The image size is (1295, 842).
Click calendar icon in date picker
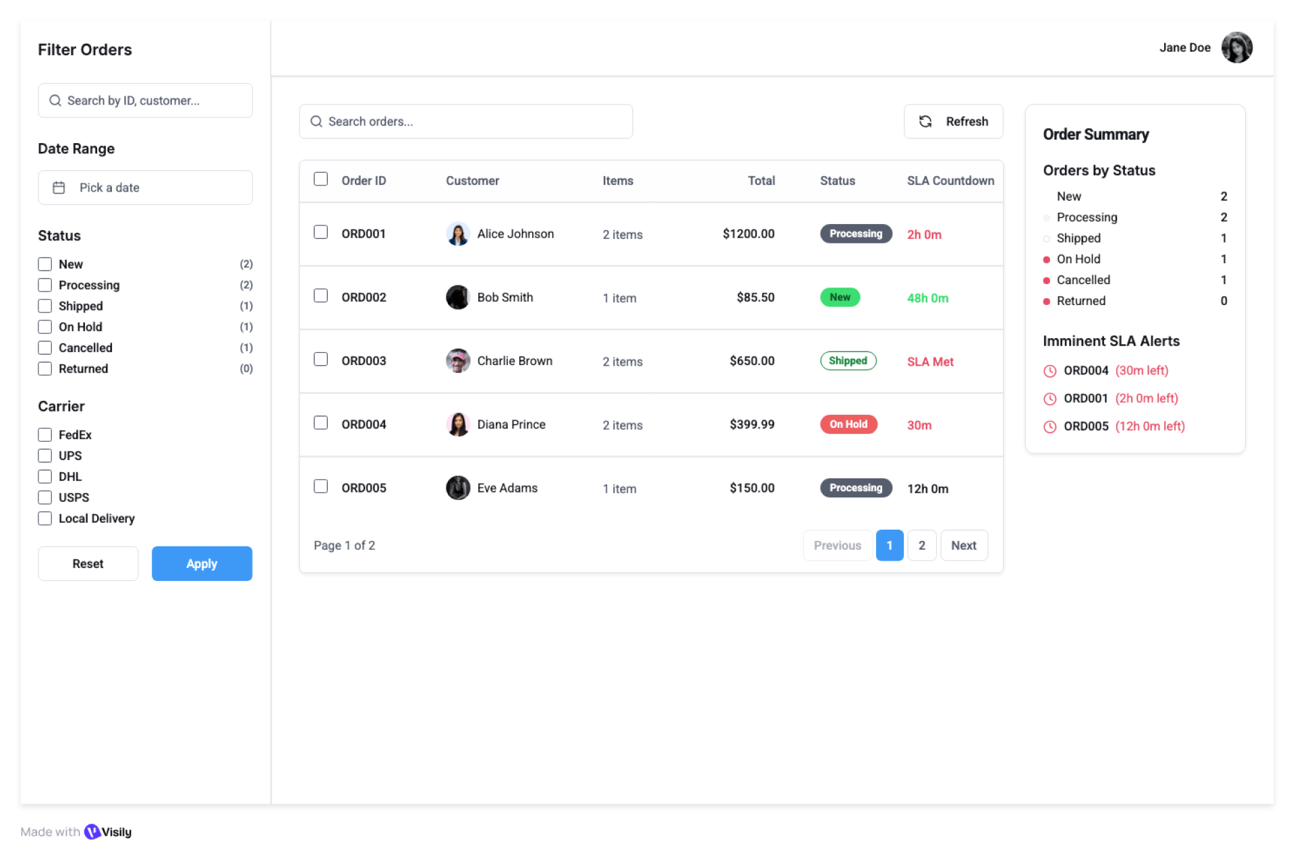coord(59,188)
